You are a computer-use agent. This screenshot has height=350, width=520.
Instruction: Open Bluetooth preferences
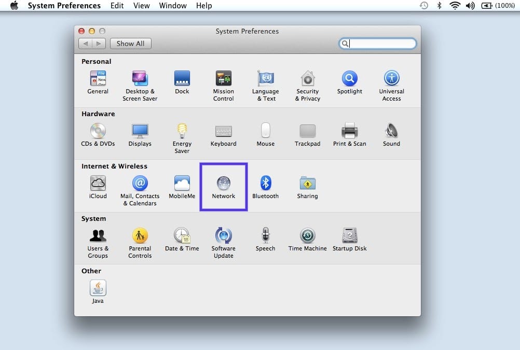pos(265,183)
